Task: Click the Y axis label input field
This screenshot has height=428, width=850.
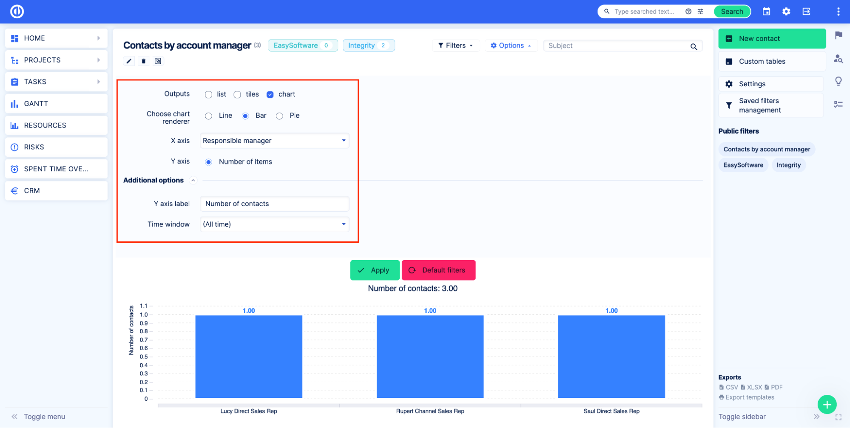Action: (x=274, y=204)
